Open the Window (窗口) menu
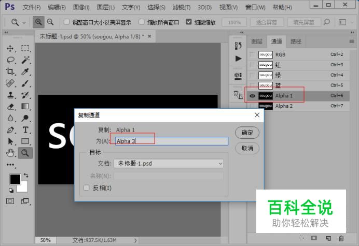Viewport: 359px width, 246px height. (255, 7)
